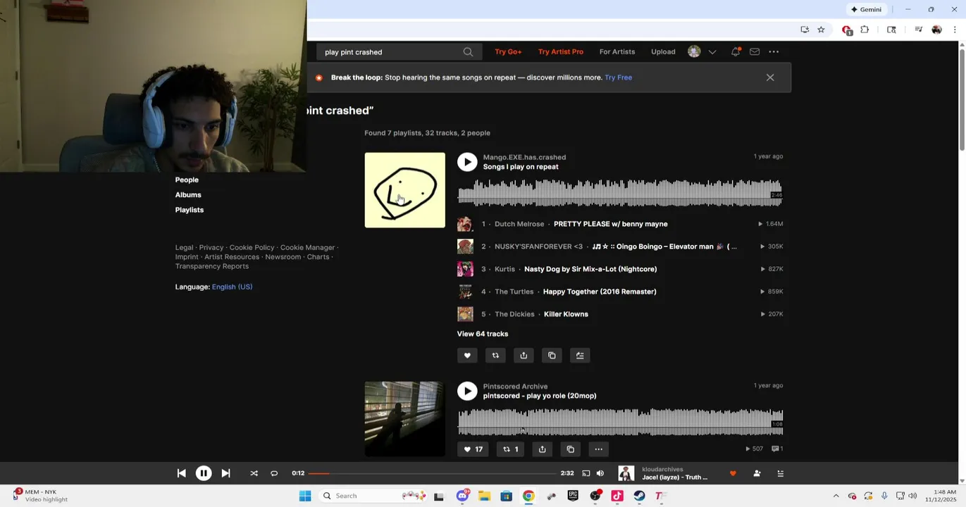This screenshot has width=966, height=507.
Task: Unlike the playing track with orange heart
Action: (733, 474)
